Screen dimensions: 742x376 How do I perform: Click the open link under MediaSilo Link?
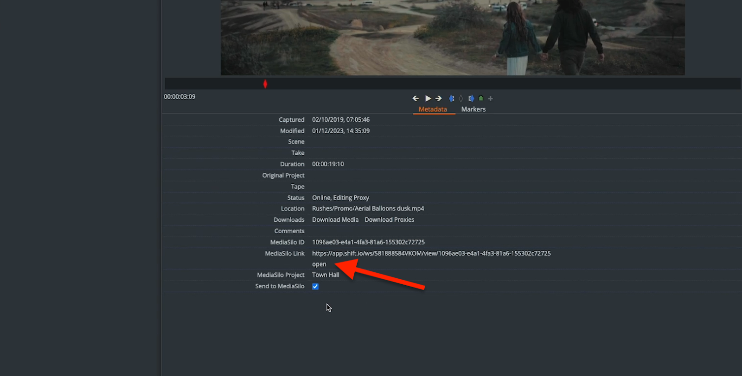pos(319,264)
